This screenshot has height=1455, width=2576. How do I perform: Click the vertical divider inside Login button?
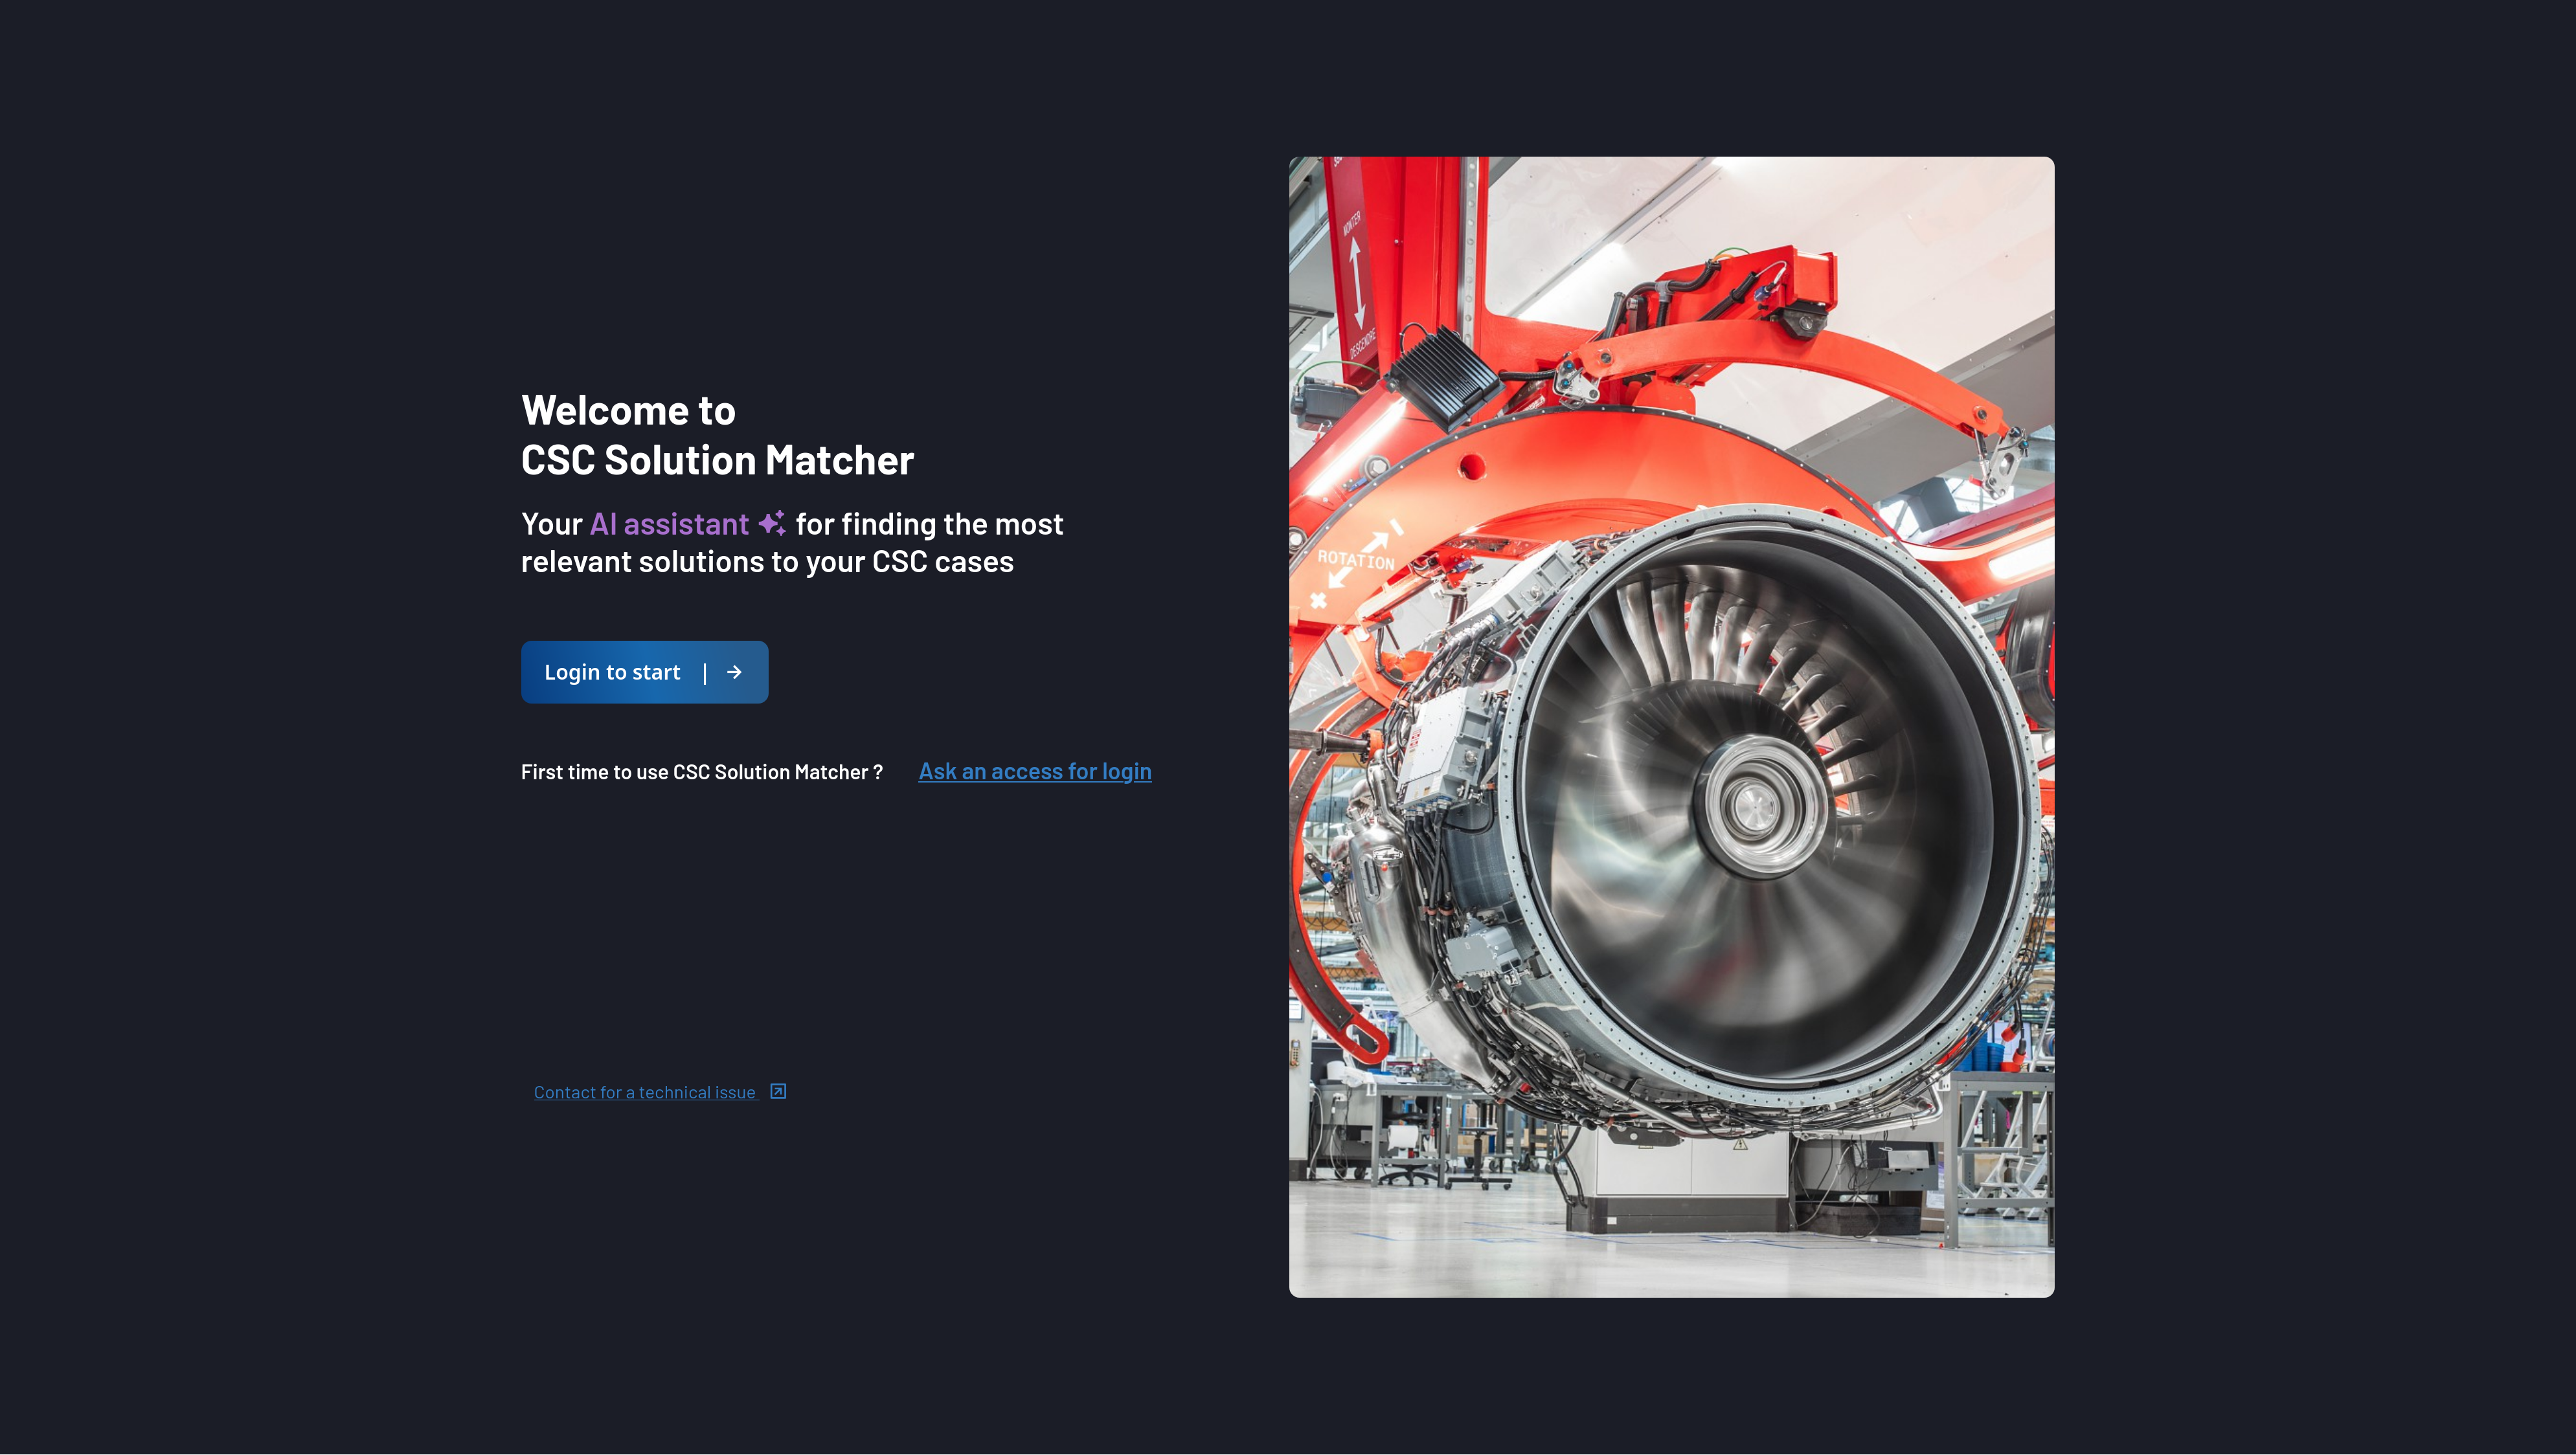click(705, 672)
